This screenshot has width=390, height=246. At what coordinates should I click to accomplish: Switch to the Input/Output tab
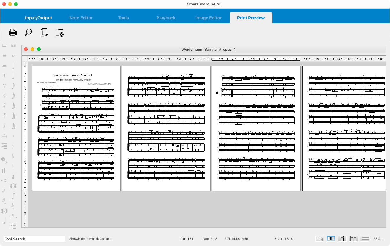(39, 18)
